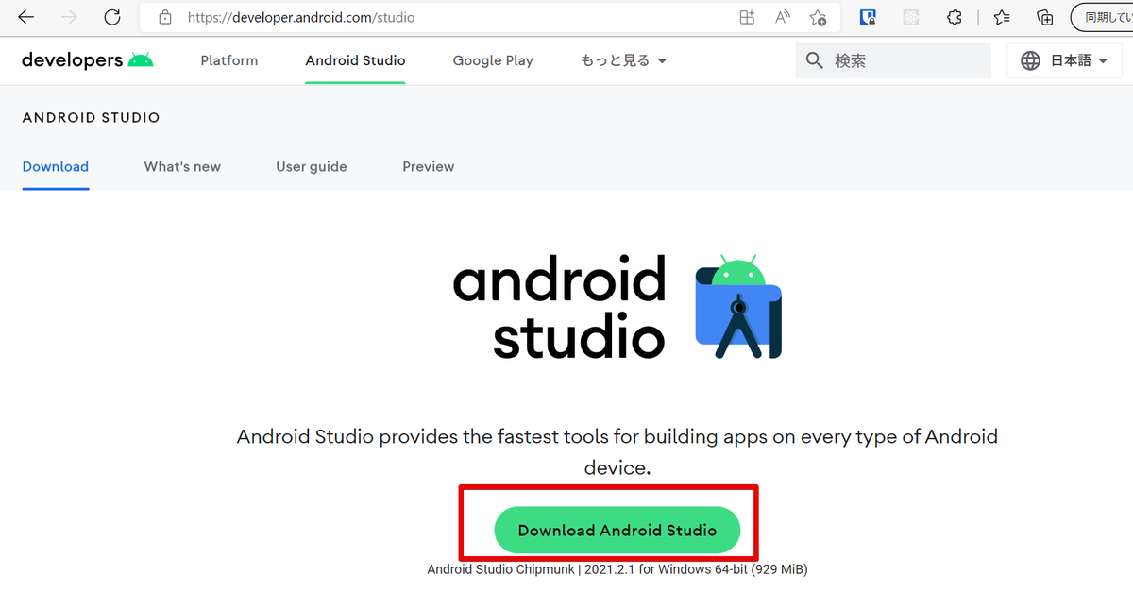Click the android studio wordmark text

pyautogui.click(x=560, y=308)
